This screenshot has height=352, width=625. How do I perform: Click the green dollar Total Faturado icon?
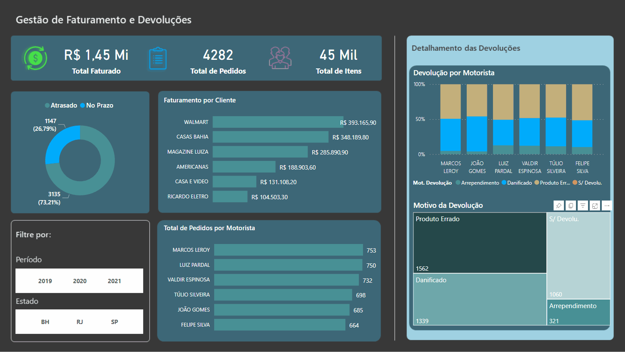[x=35, y=58]
